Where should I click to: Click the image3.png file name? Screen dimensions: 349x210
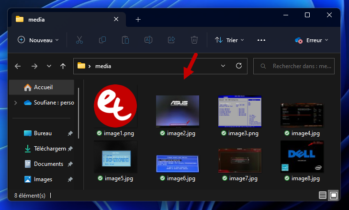[243, 134]
